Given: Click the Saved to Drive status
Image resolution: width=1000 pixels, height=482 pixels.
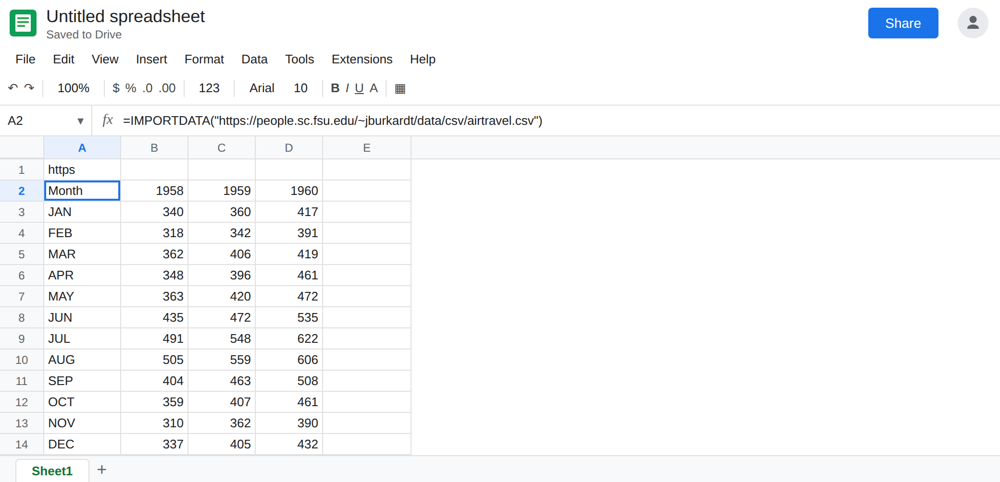Looking at the screenshot, I should 84,35.
